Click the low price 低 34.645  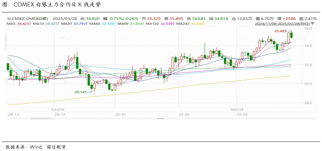(196, 19)
